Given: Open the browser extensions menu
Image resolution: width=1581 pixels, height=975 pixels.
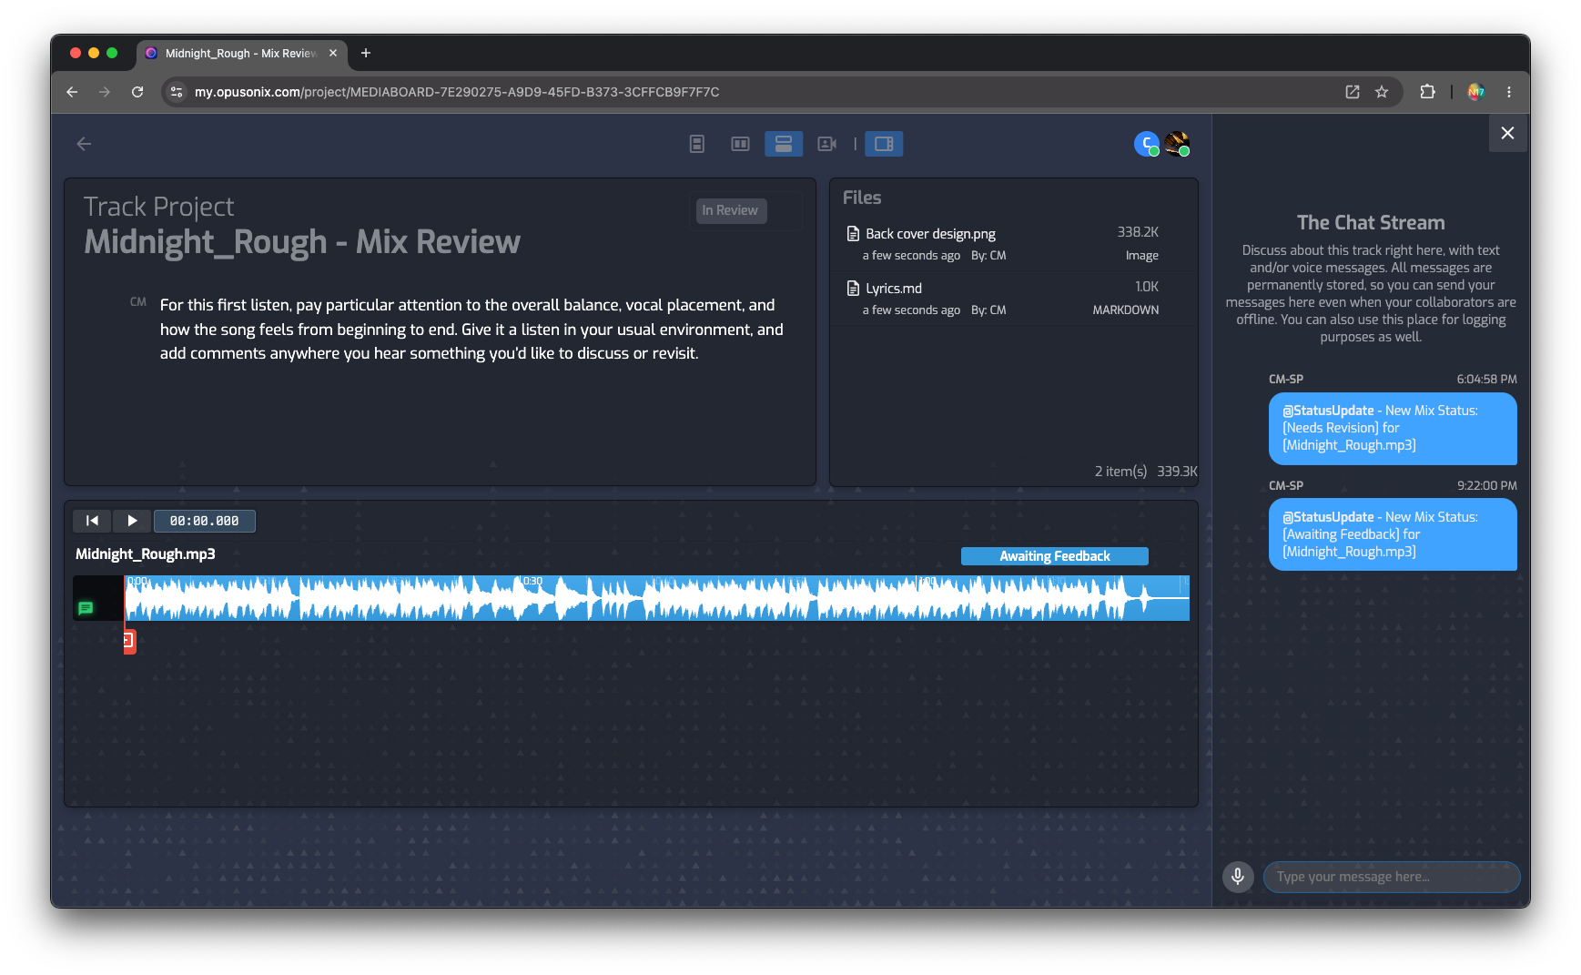Looking at the screenshot, I should click(x=1427, y=92).
